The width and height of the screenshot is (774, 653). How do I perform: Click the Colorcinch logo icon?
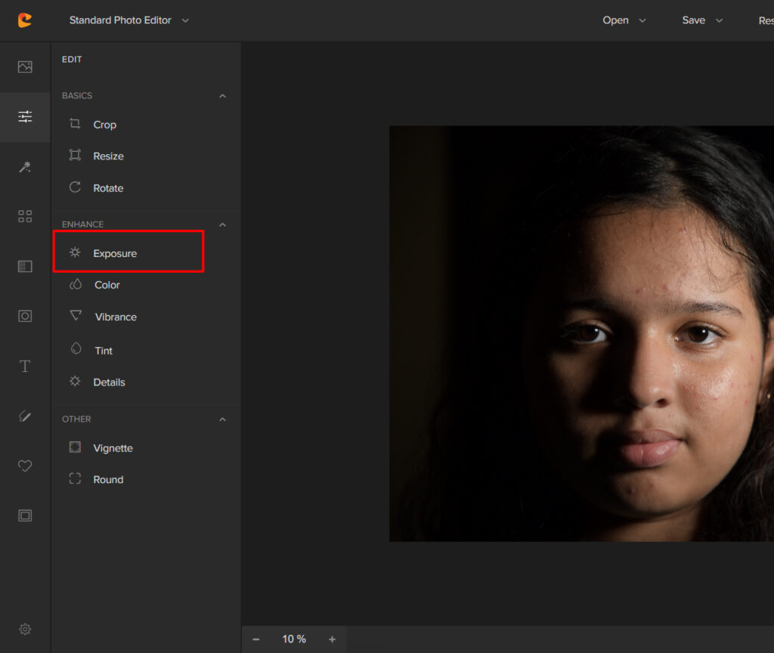(25, 20)
